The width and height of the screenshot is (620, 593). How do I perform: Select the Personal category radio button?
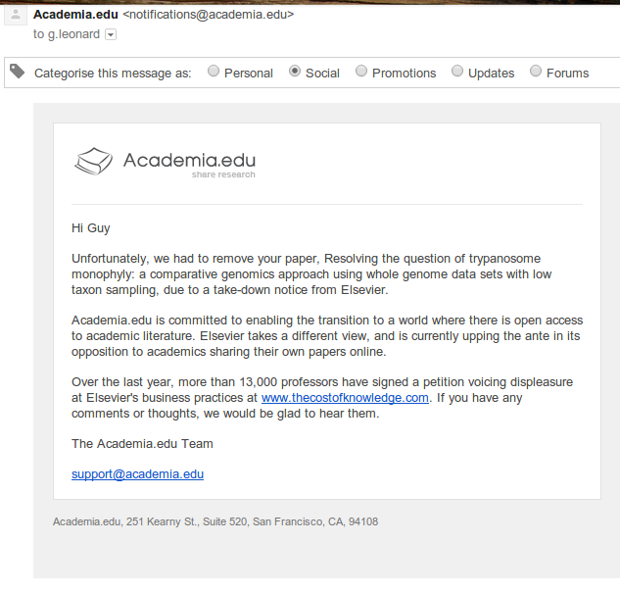214,72
